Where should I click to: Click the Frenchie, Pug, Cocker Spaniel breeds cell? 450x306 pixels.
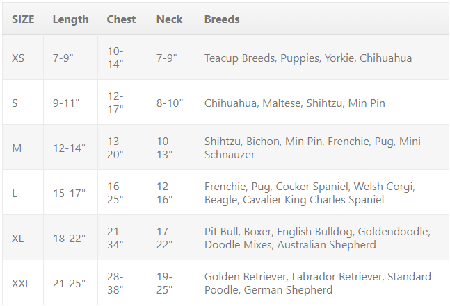[310, 193]
